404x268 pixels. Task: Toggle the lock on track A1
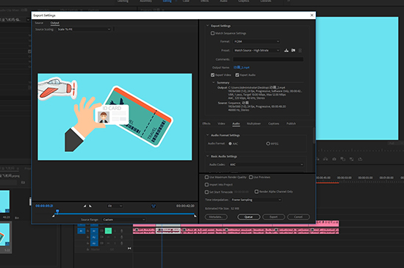pos(87,231)
